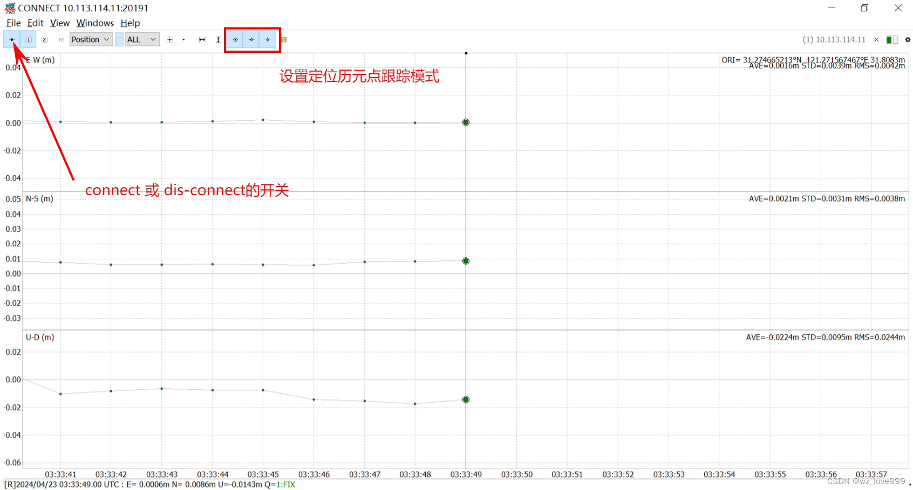Show solution 1 plot
913x490 pixels.
pos(28,39)
